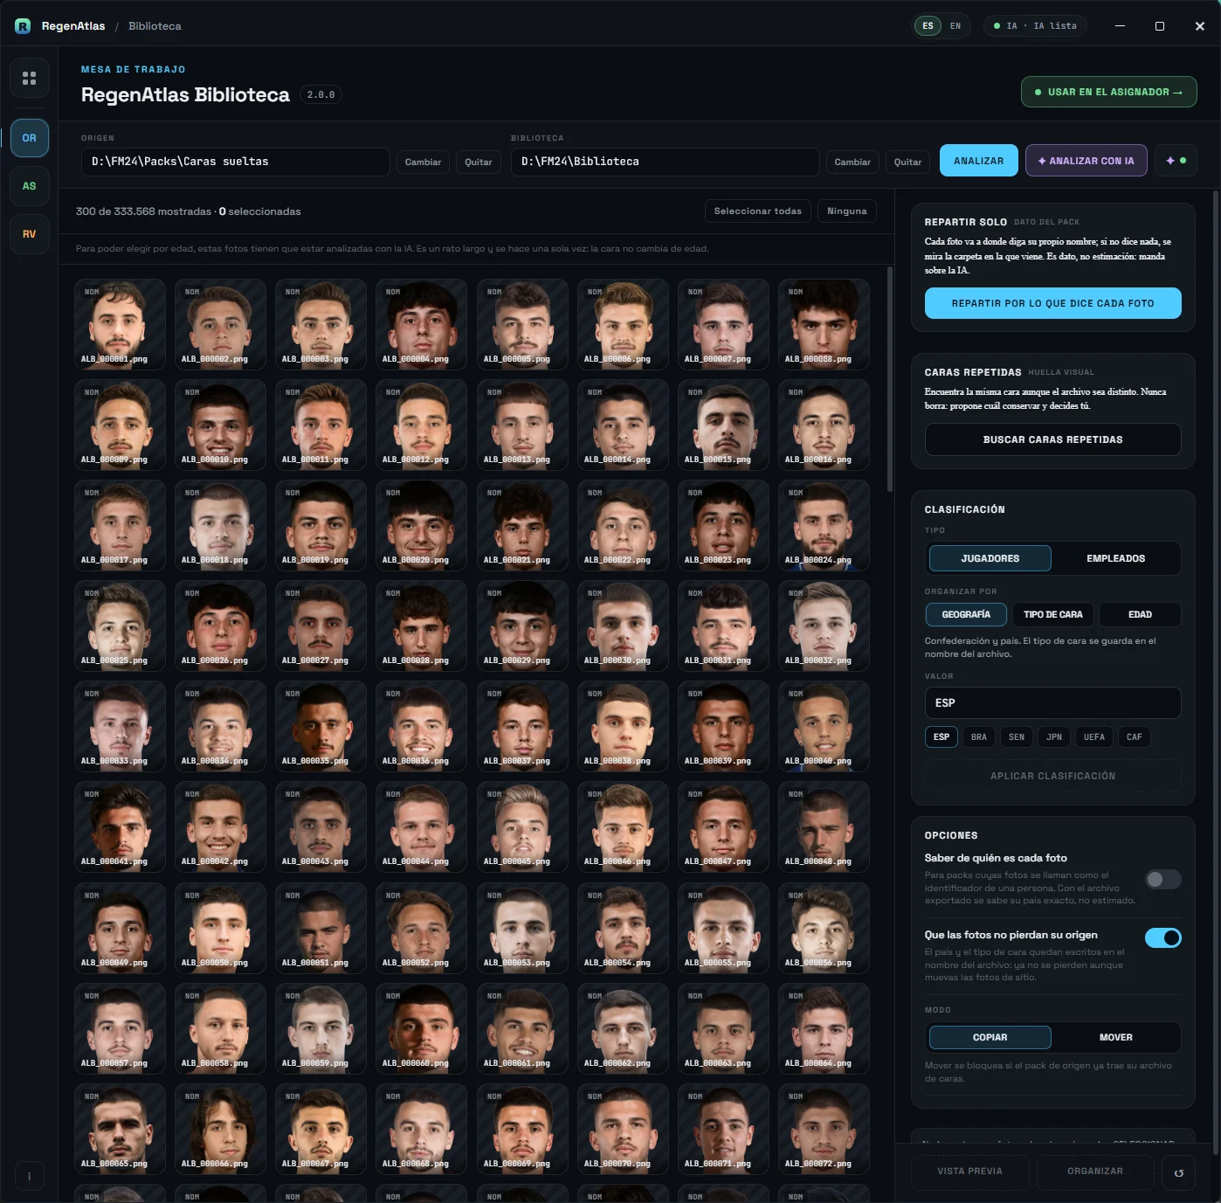Pick the UEFA value chip
This screenshot has width=1221, height=1203.
click(x=1093, y=737)
